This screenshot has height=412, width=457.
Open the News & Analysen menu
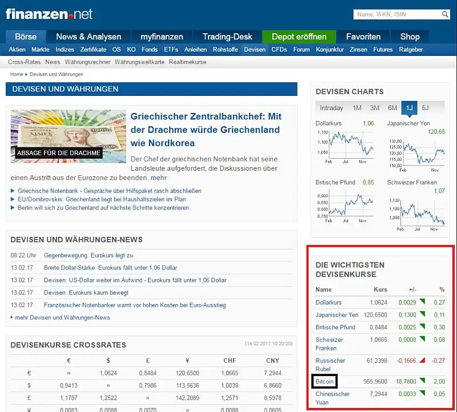(88, 36)
